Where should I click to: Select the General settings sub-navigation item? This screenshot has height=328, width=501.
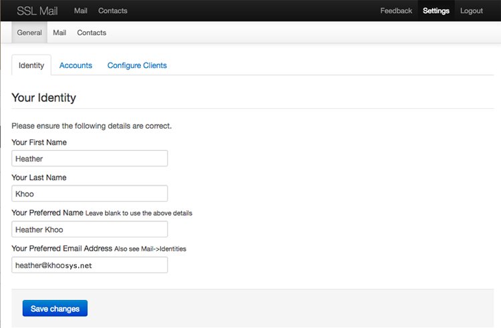(x=29, y=33)
